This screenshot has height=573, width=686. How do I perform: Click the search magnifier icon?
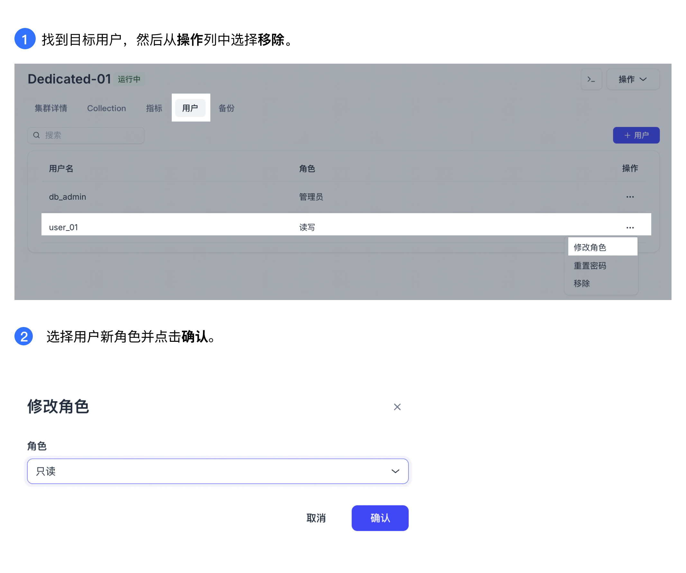pos(37,135)
